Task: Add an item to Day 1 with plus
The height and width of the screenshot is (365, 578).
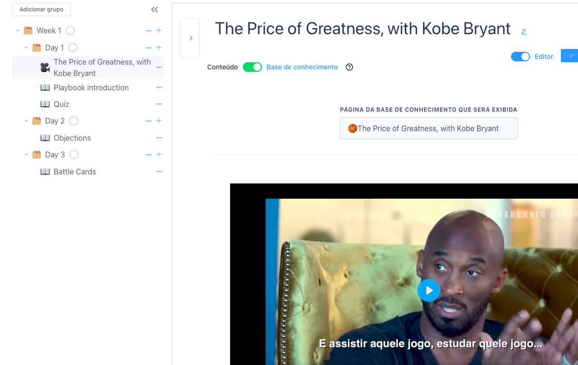Action: pos(159,48)
